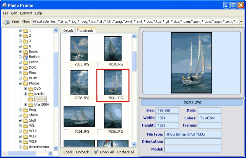246x158 pixels.
Task: Click the Music folder icon
Action: (x=26, y=78)
